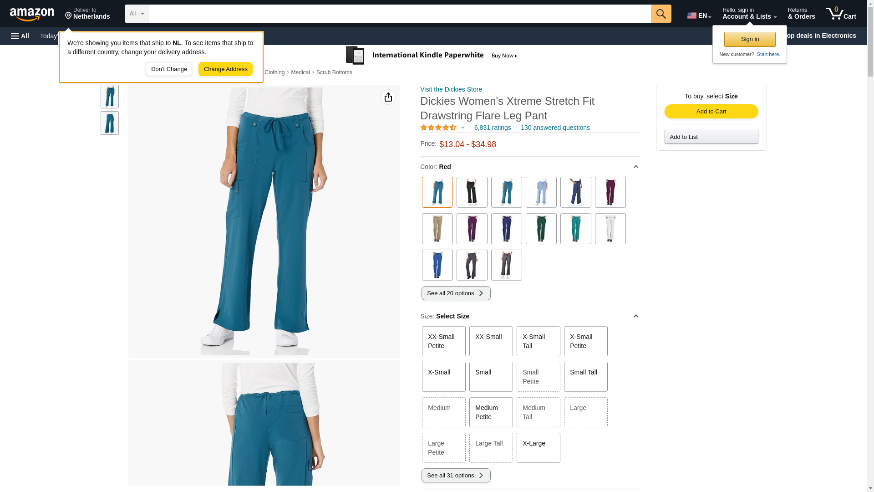The width and height of the screenshot is (874, 492).
Task: Select size Medium Petite
Action: pyautogui.click(x=491, y=412)
